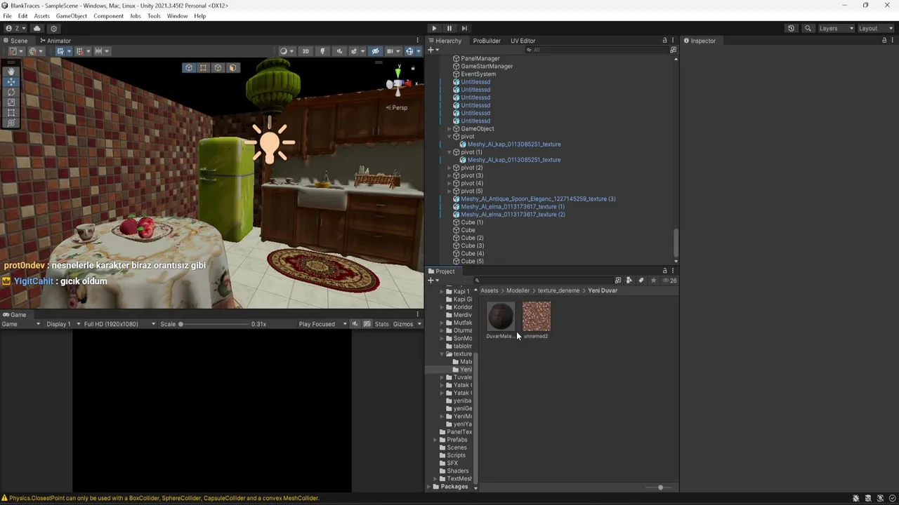Toggle scene lighting bulb icon
This screenshot has height=505, width=899.
point(322,50)
